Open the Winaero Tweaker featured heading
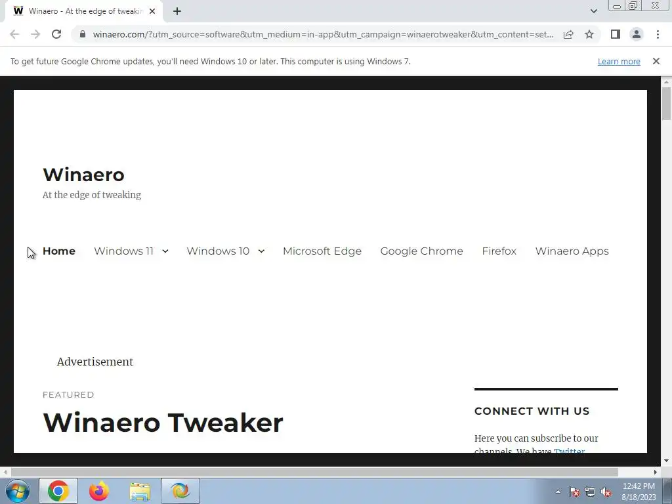Screen dimensions: 672x504 [x=163, y=423]
